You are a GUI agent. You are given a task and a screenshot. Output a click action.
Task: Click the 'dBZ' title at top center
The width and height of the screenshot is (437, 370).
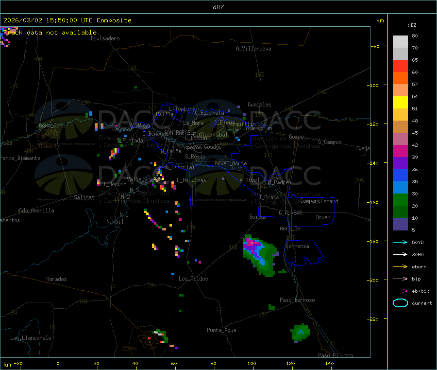tap(218, 7)
